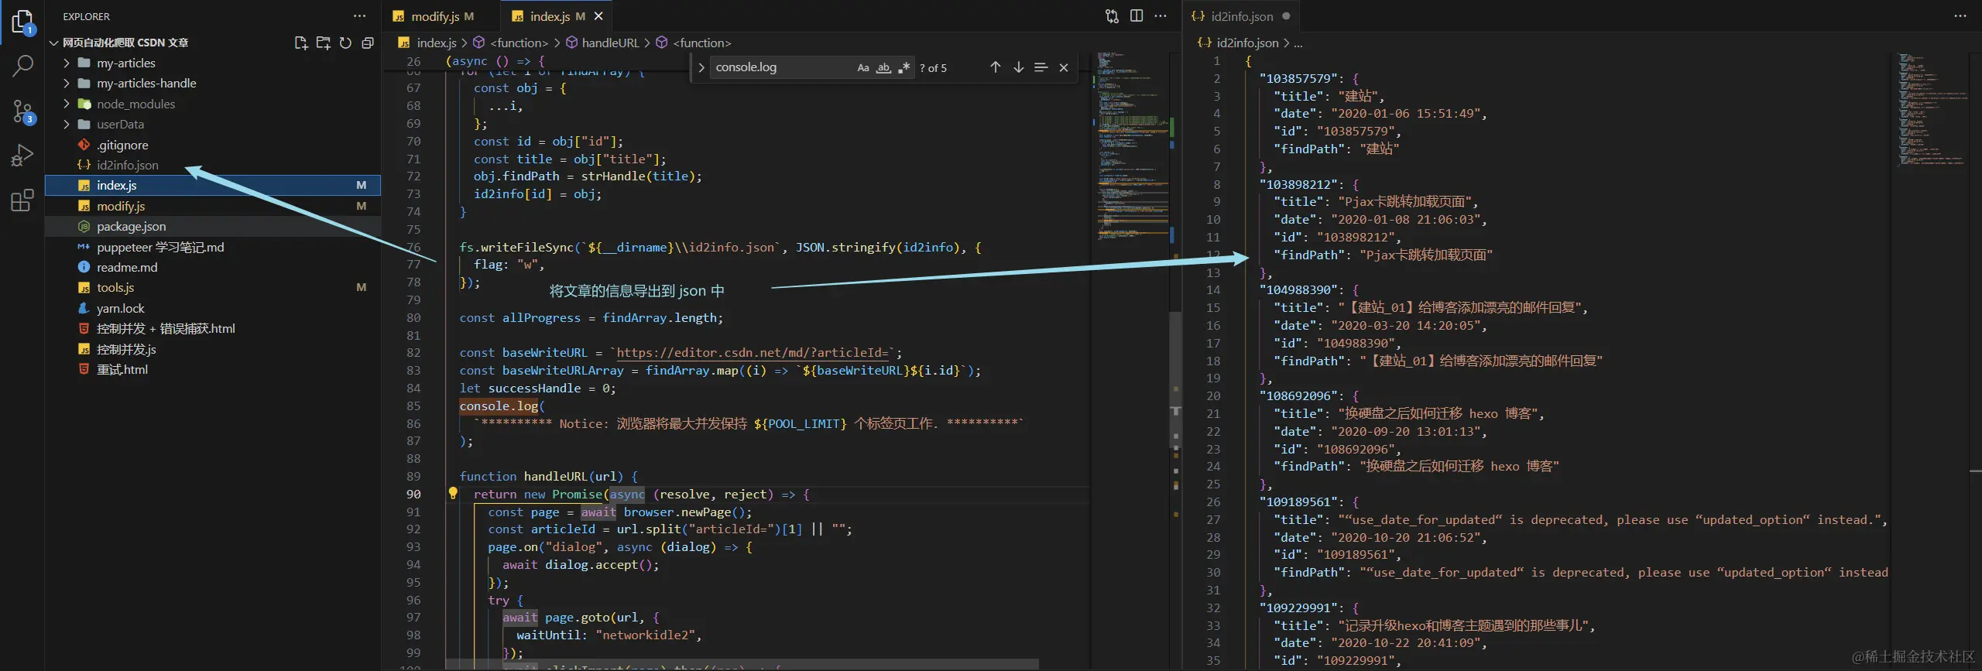
Task: Go to previous find match
Action: click(x=996, y=67)
